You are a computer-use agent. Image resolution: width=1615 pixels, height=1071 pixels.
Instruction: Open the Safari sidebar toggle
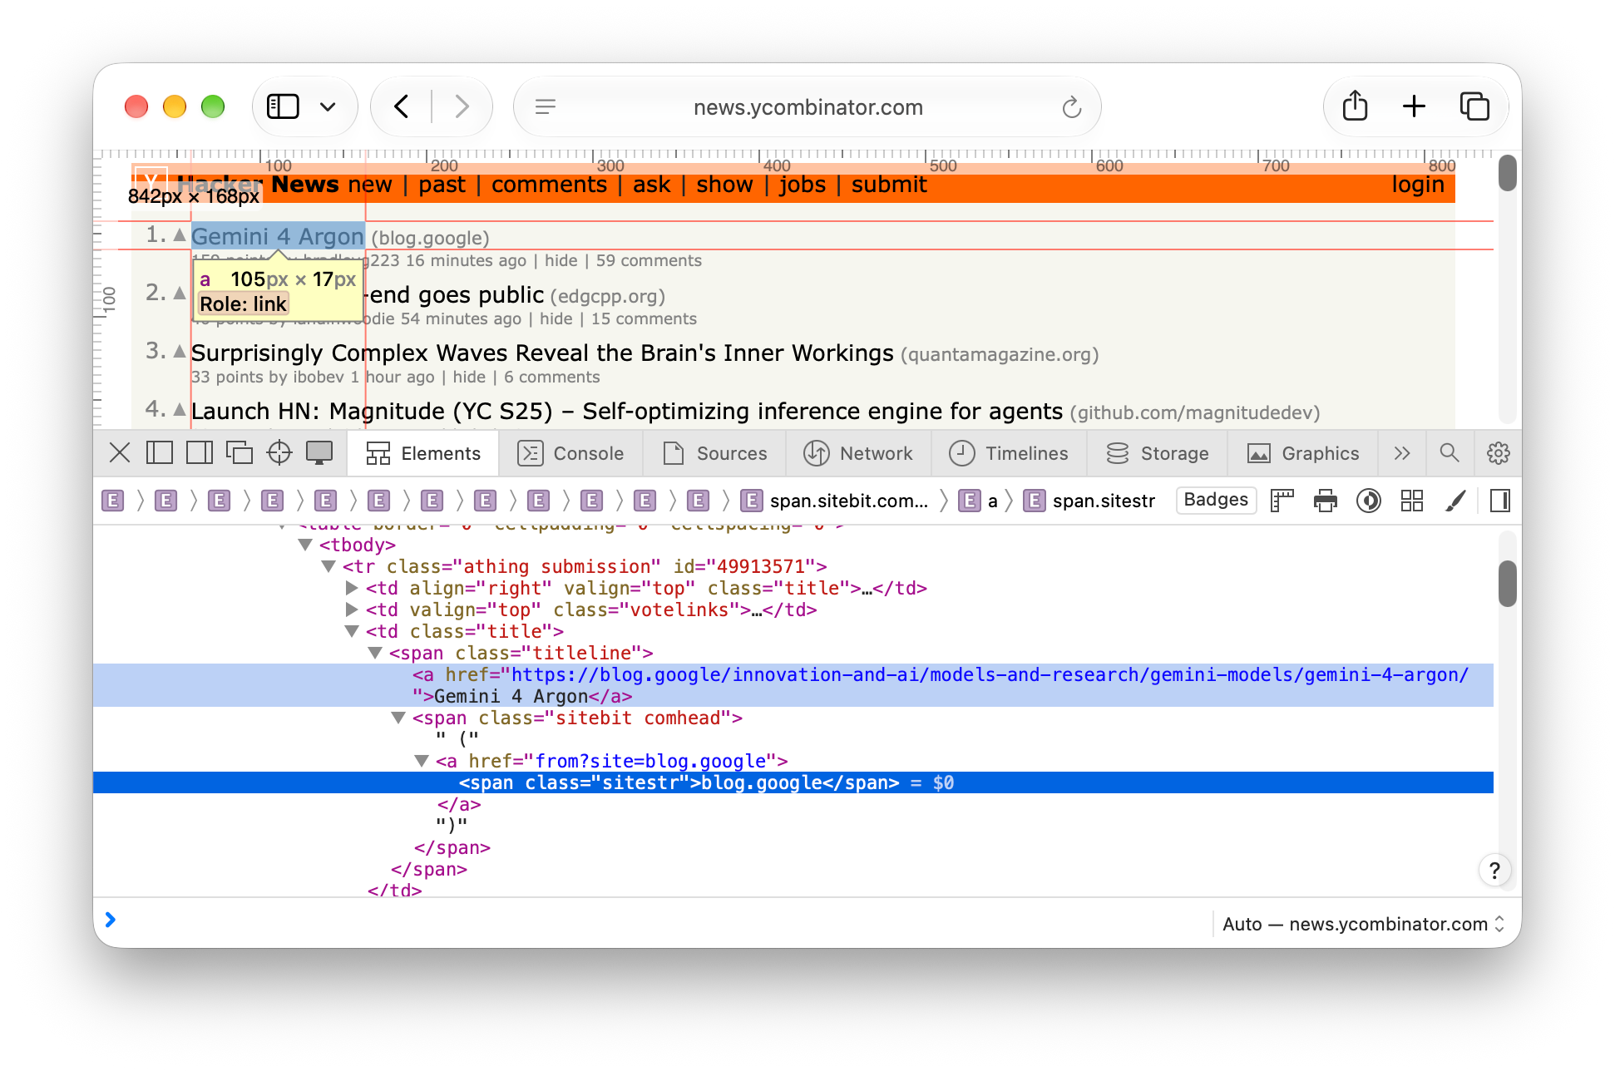[x=283, y=106]
